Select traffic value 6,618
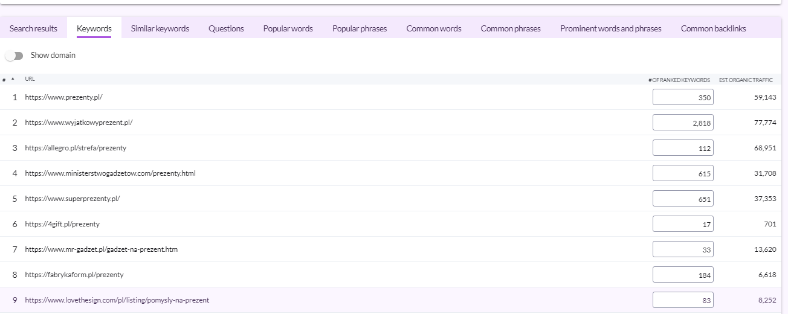This screenshot has height=314, width=788. (767, 275)
